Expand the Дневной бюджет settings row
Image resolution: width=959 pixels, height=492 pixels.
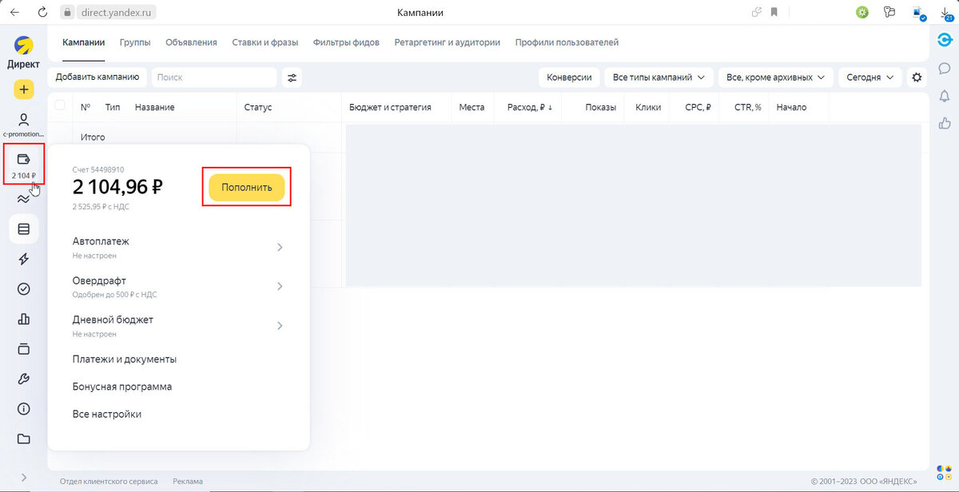click(x=178, y=326)
